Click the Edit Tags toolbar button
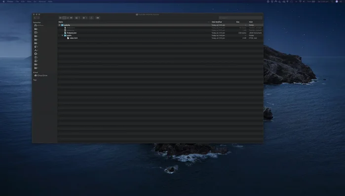 [98, 18]
